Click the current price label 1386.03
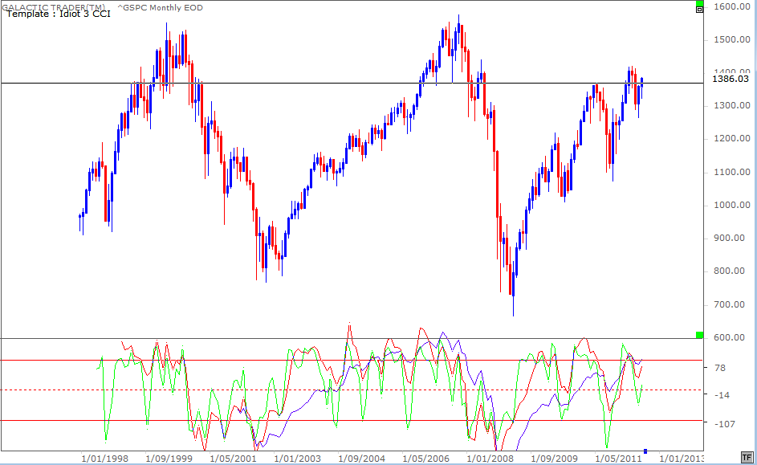The image size is (757, 465). 731,79
